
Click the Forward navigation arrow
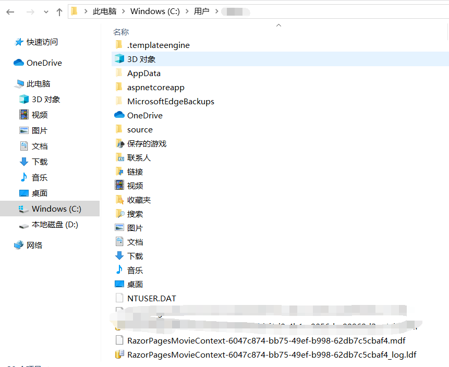pos(30,12)
